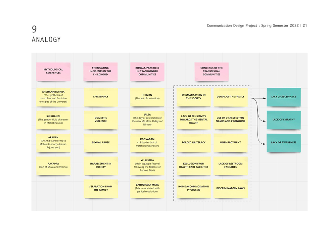Click the ANALOGY section heading
This screenshot has height=234, width=331.
pos(46,40)
